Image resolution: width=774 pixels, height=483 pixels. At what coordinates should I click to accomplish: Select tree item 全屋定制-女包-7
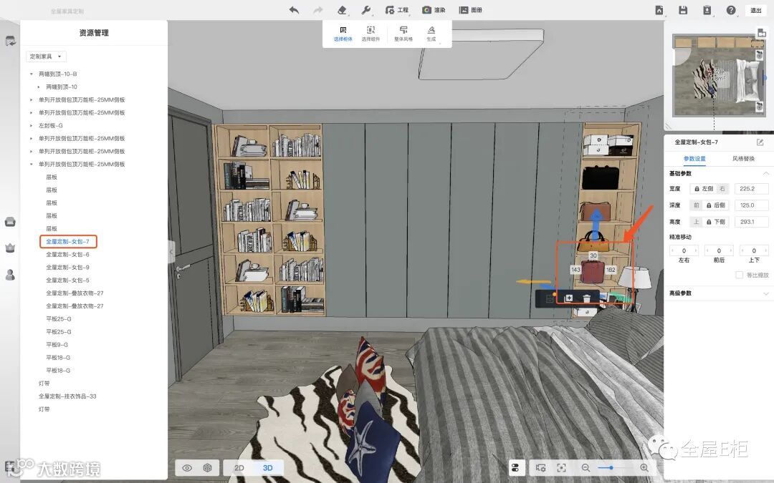pyautogui.click(x=67, y=242)
